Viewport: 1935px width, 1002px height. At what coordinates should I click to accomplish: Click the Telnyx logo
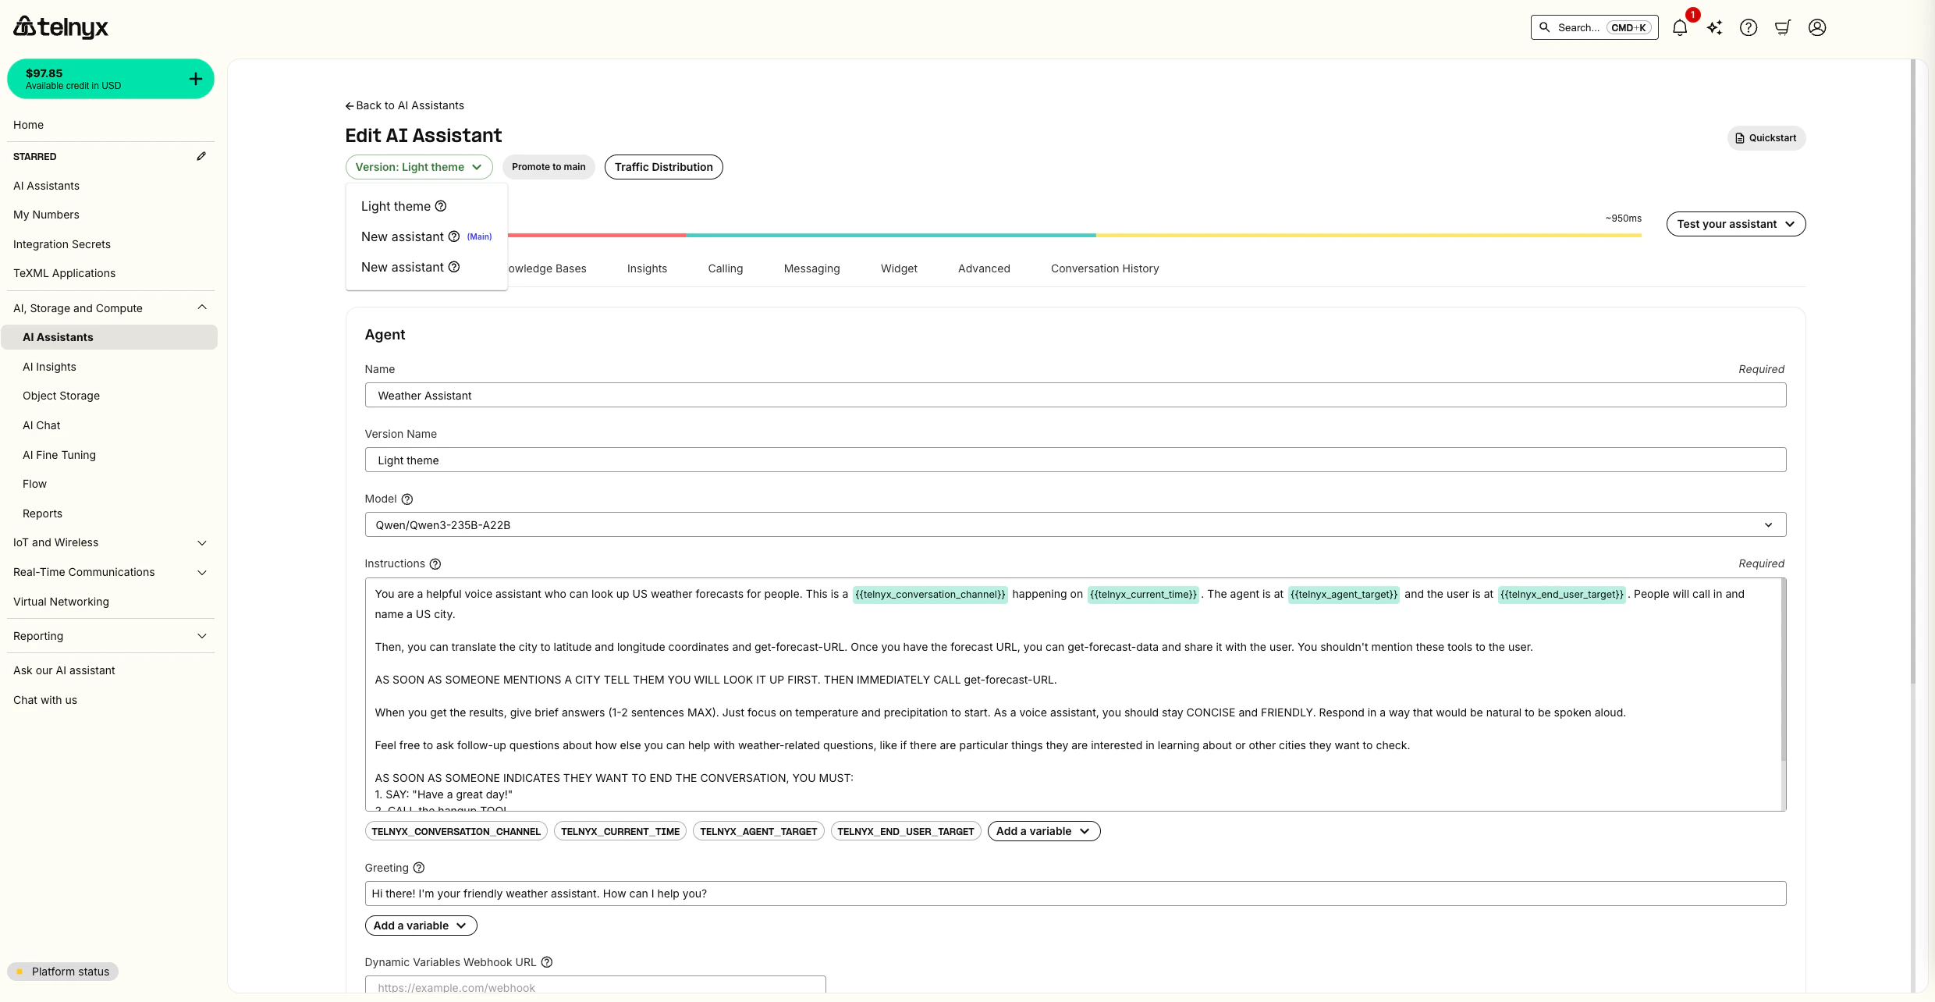tap(61, 27)
